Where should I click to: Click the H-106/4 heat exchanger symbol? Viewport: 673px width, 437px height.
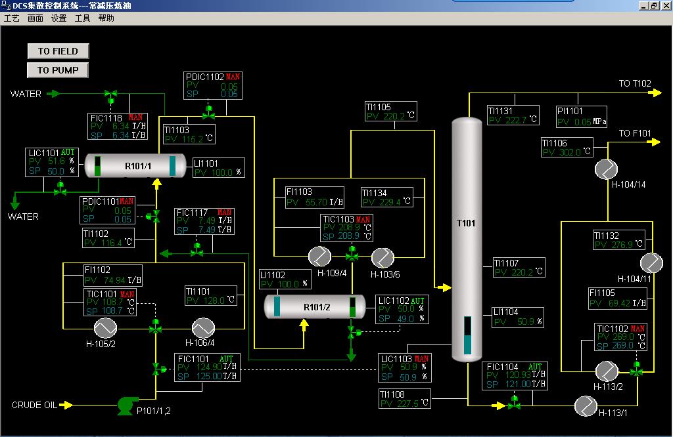click(202, 327)
